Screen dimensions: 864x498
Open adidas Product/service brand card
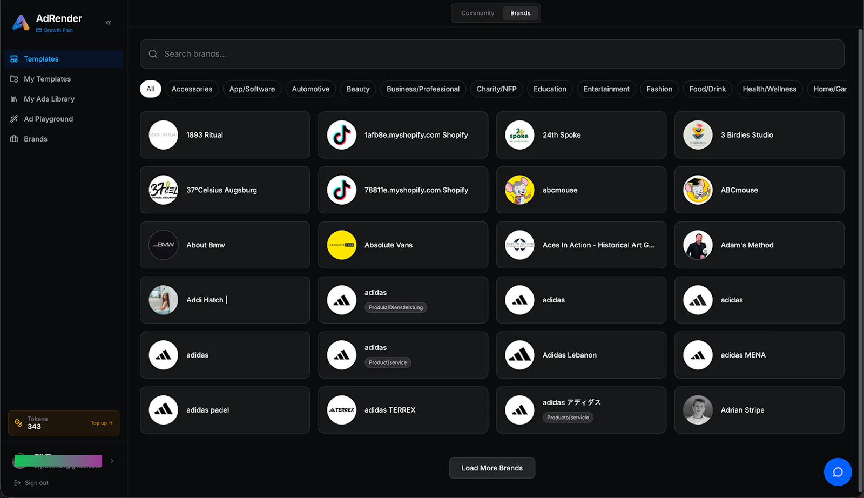pyautogui.click(x=403, y=355)
